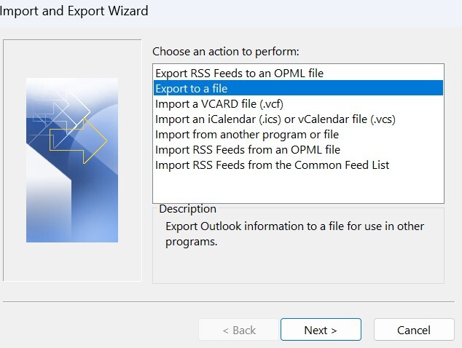The image size is (462, 348).
Task: Click the 'Choose an action to perform' label
Action: (x=226, y=52)
